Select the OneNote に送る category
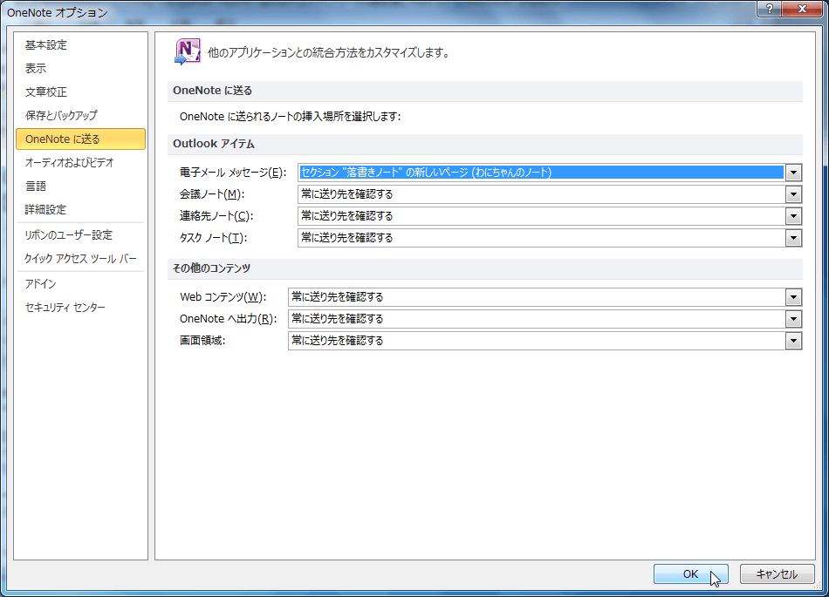The height and width of the screenshot is (597, 829). point(80,139)
